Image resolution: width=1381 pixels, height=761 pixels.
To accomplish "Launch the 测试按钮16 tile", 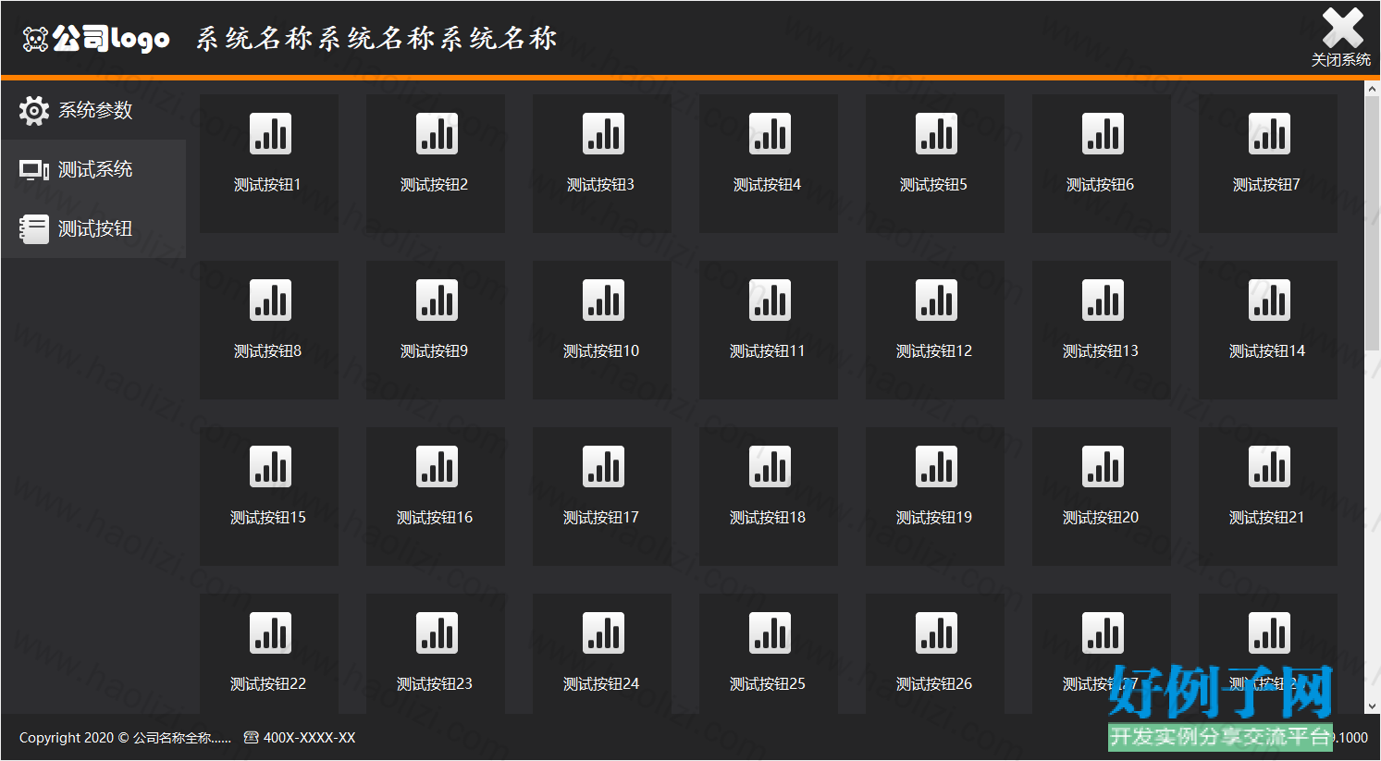I will (x=436, y=496).
